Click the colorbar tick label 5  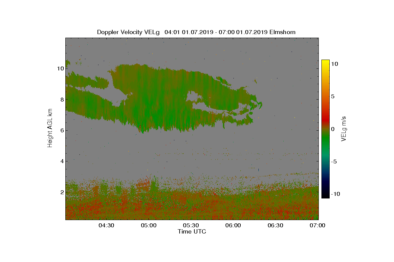coord(333,97)
